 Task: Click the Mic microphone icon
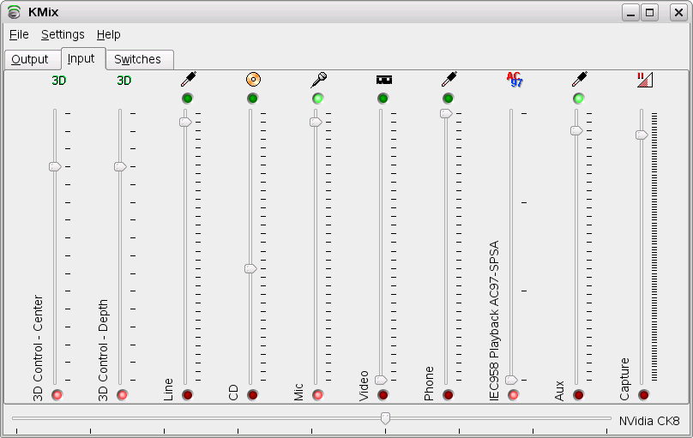319,80
